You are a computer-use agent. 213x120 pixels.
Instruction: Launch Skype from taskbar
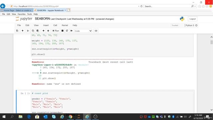tap(54, 117)
